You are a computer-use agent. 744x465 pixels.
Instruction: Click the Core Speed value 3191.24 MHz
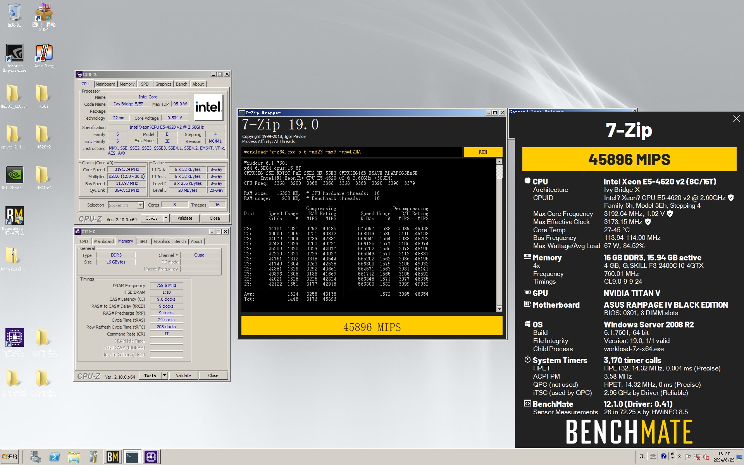click(x=127, y=169)
